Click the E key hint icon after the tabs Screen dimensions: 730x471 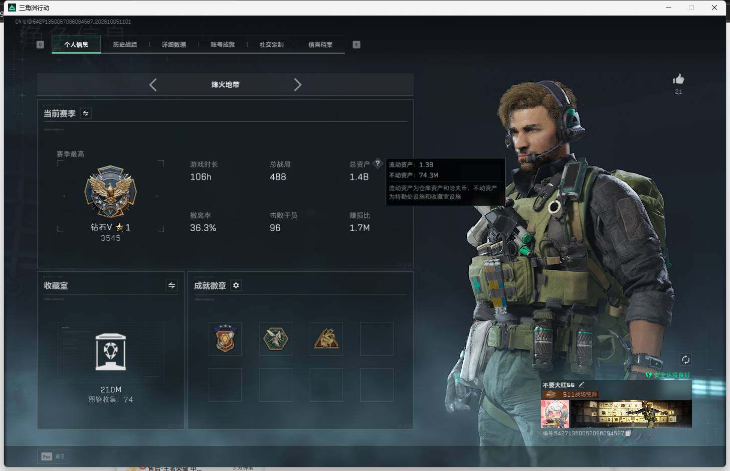[356, 45]
